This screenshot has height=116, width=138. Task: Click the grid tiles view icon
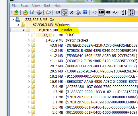click(x=85, y=12)
